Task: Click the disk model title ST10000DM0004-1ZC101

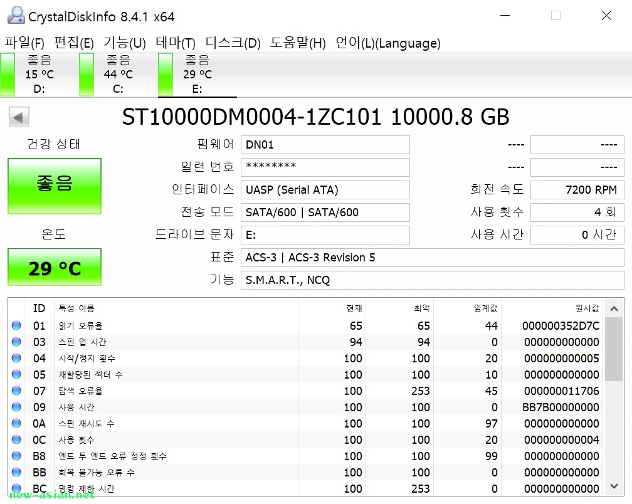Action: pos(251,117)
